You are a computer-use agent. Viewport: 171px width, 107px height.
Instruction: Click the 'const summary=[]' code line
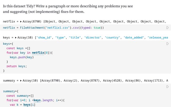point(20,96)
